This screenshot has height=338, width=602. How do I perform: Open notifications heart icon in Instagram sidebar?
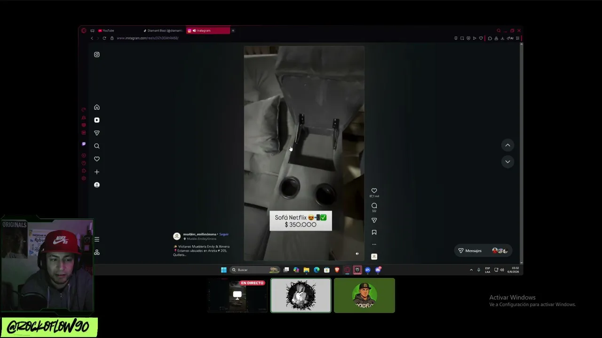97,159
